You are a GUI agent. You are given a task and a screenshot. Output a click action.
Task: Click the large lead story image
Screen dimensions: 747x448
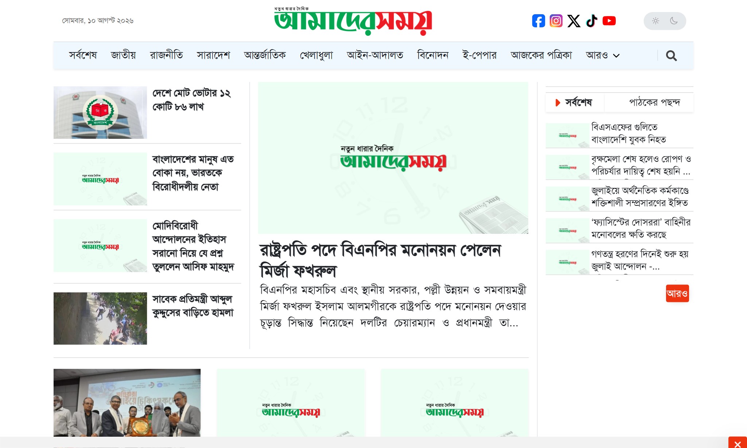(x=393, y=158)
